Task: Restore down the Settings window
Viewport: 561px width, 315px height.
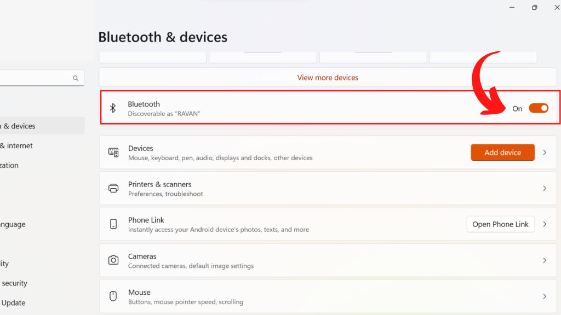Action: coord(535,7)
